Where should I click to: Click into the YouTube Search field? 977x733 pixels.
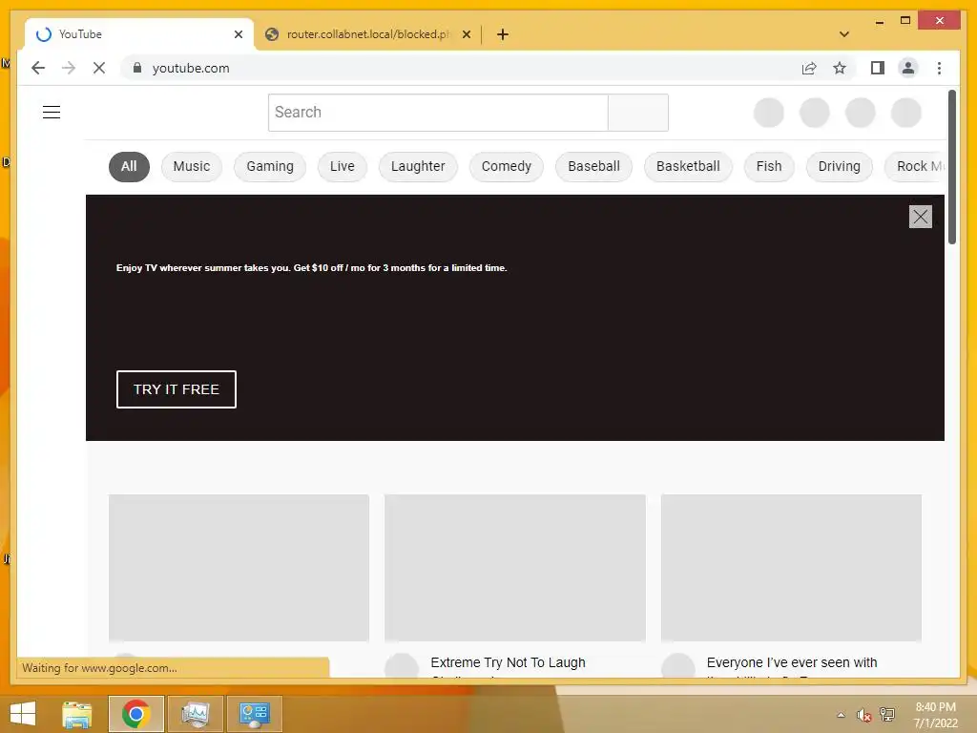click(x=438, y=113)
